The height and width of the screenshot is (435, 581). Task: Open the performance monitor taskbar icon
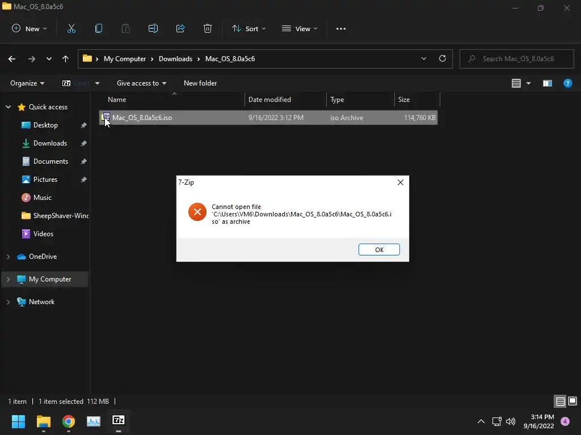(x=94, y=421)
